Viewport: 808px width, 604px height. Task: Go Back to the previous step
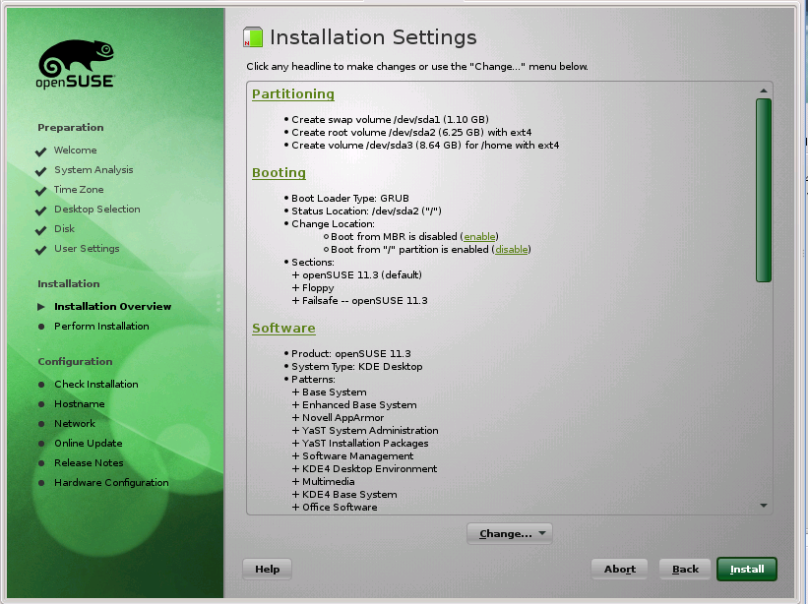[x=685, y=569]
